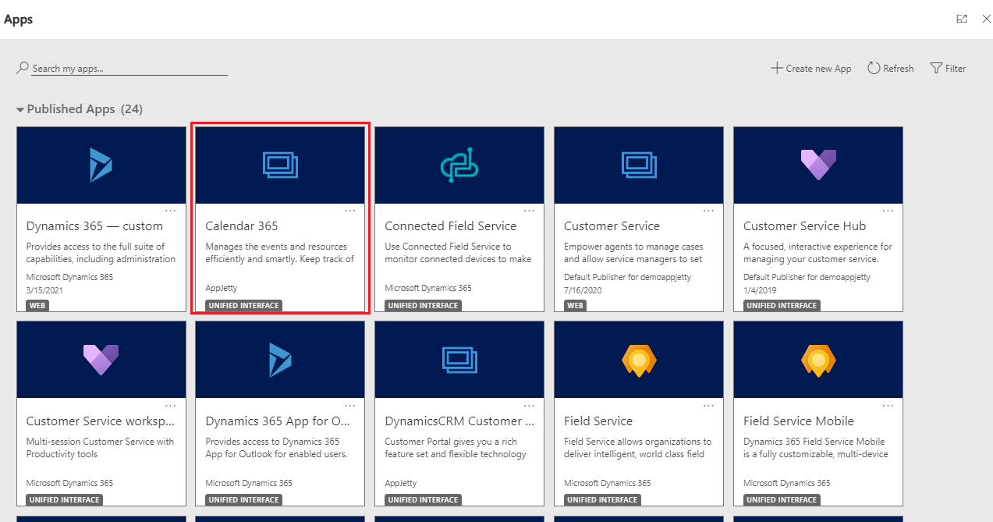Click the Calendar 365 app tile icon
The image size is (993, 522).
coord(280,165)
